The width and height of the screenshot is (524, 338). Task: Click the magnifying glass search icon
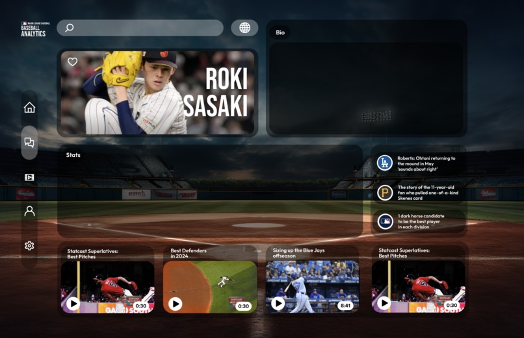pyautogui.click(x=69, y=28)
